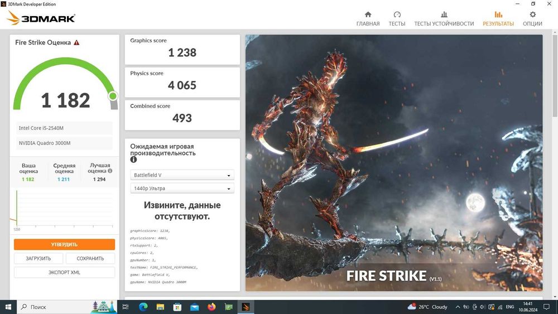Open the ГЛАВНАЯ home tab
558x314 pixels.
tap(368, 19)
